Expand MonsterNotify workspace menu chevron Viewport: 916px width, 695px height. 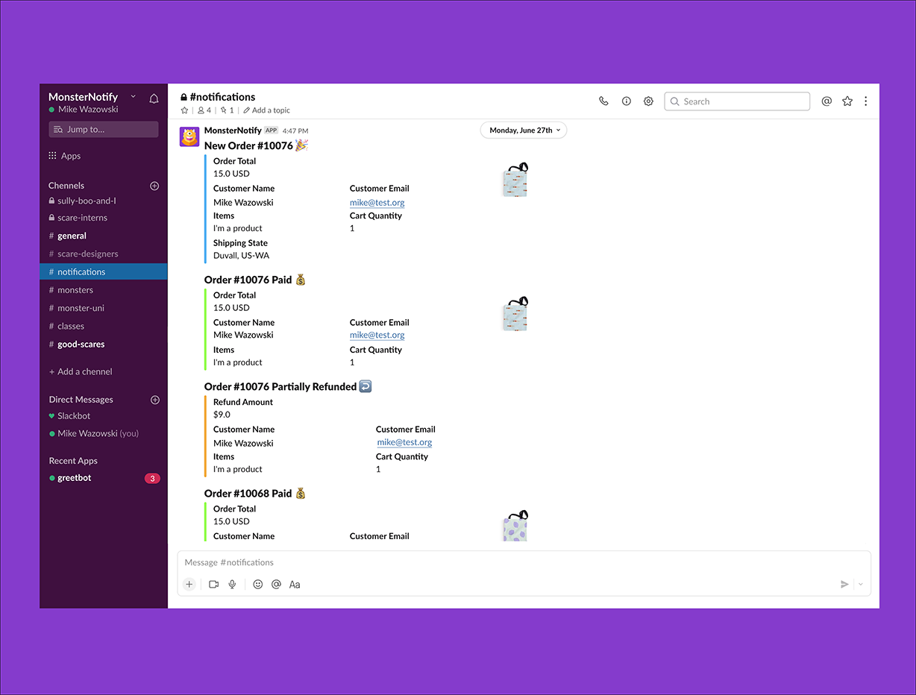tap(134, 96)
